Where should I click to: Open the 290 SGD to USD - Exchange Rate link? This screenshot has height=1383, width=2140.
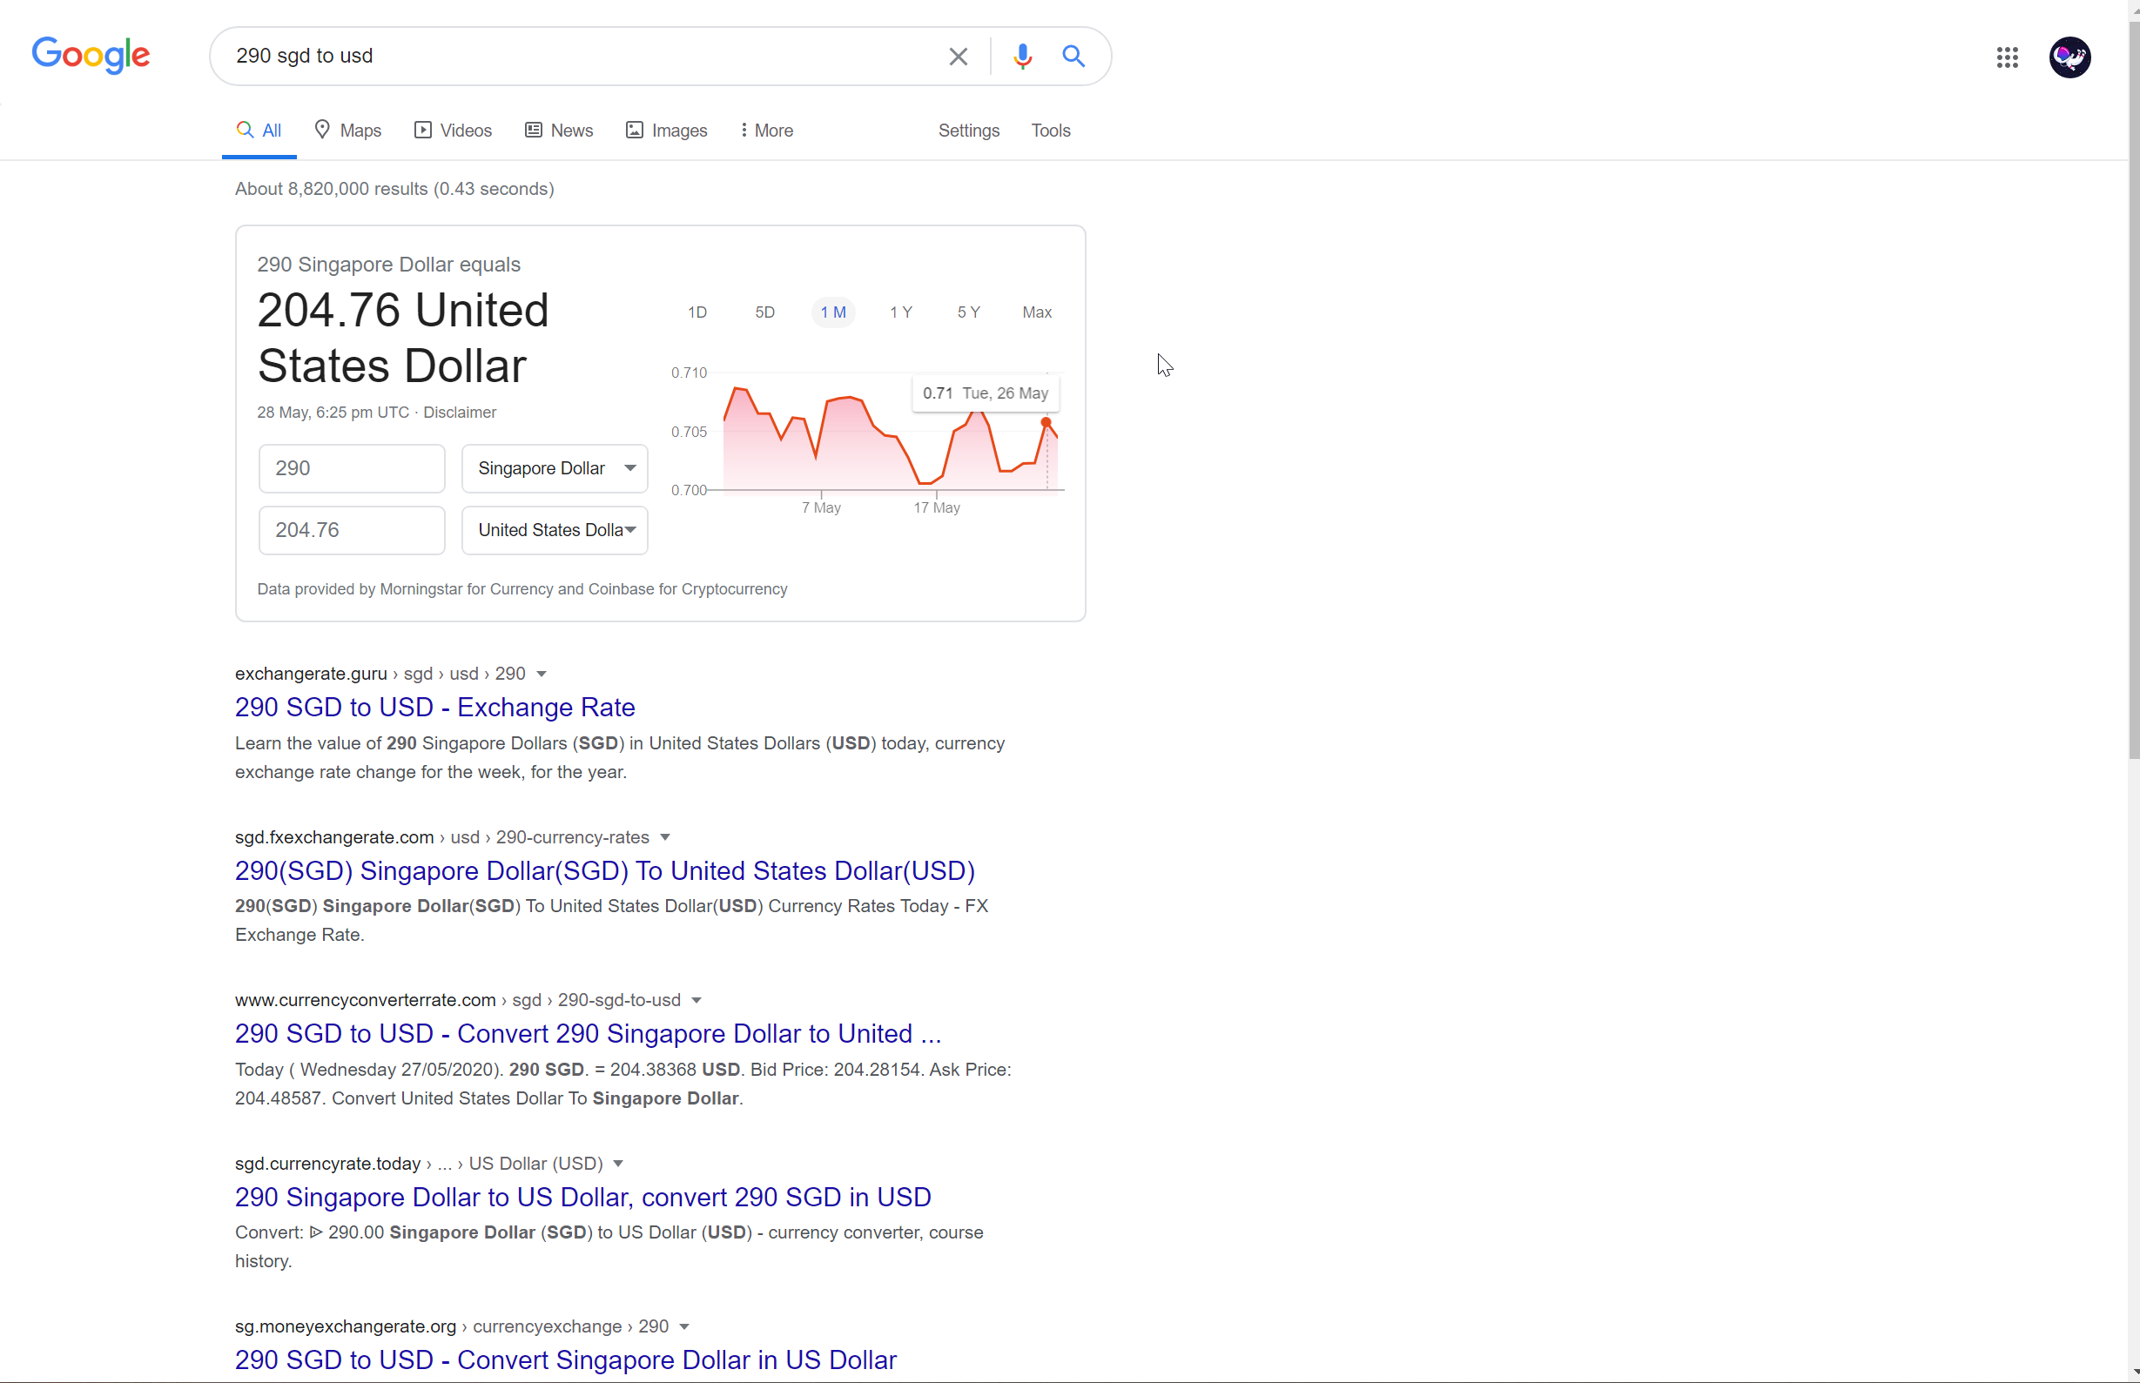(434, 708)
